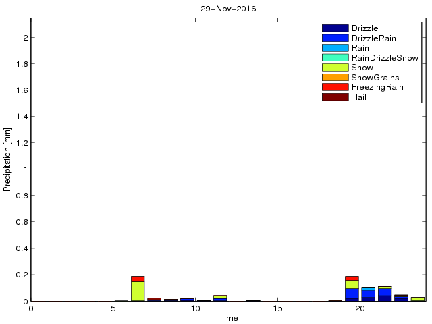Select the yellow Snow segment in the hour 19 bar
The width and height of the screenshot is (432, 324).
(x=352, y=284)
